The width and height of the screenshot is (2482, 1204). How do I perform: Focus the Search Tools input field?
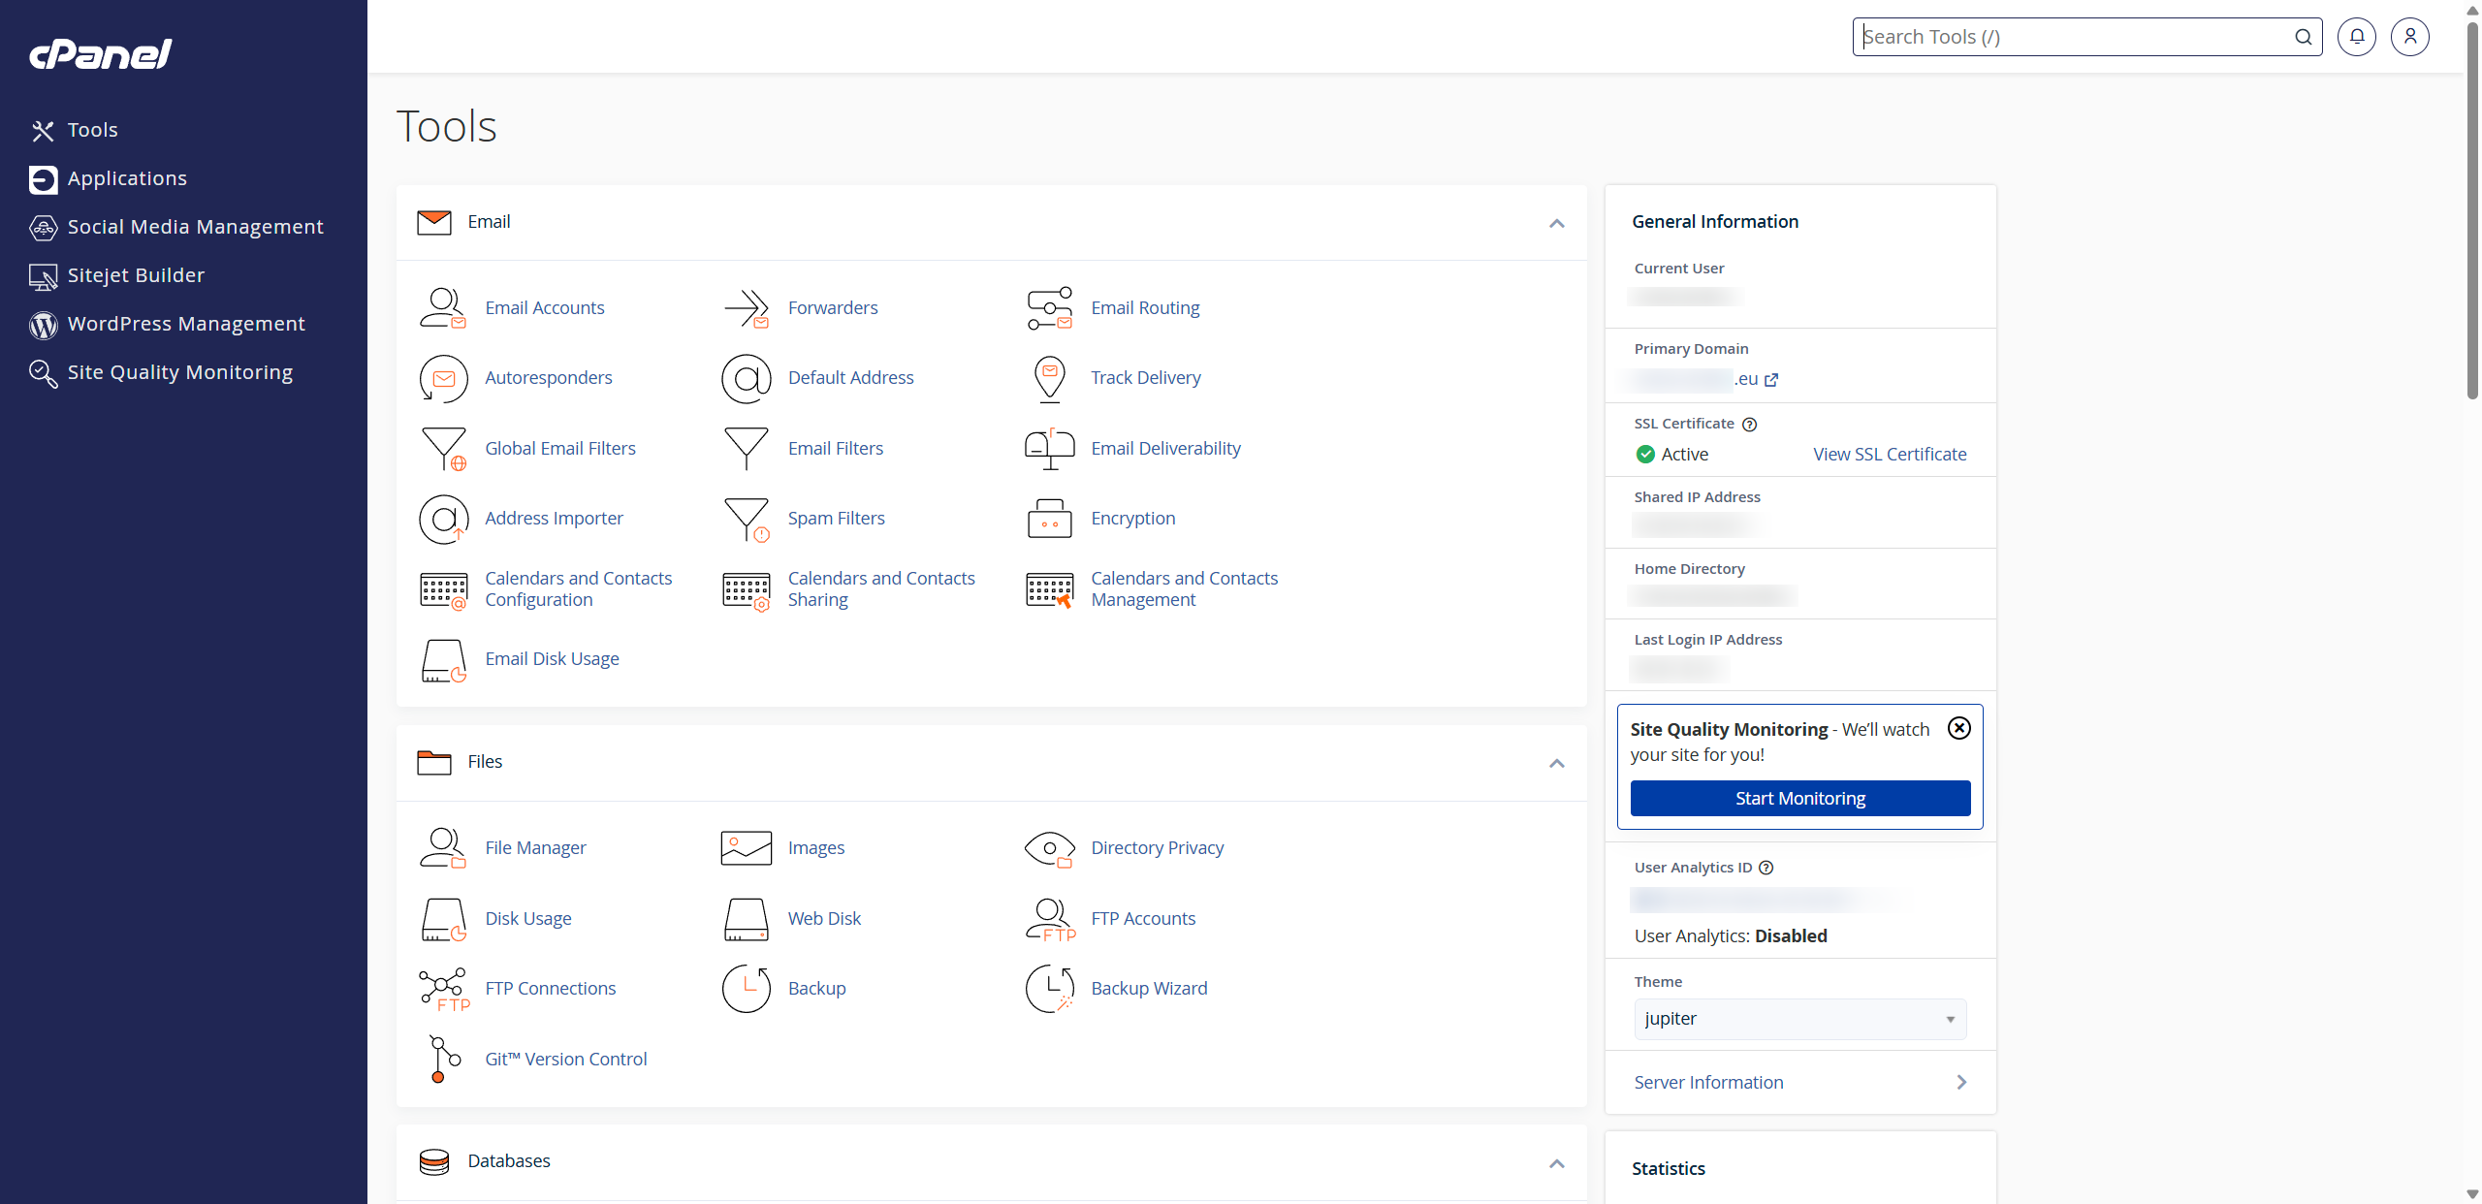click(2075, 37)
